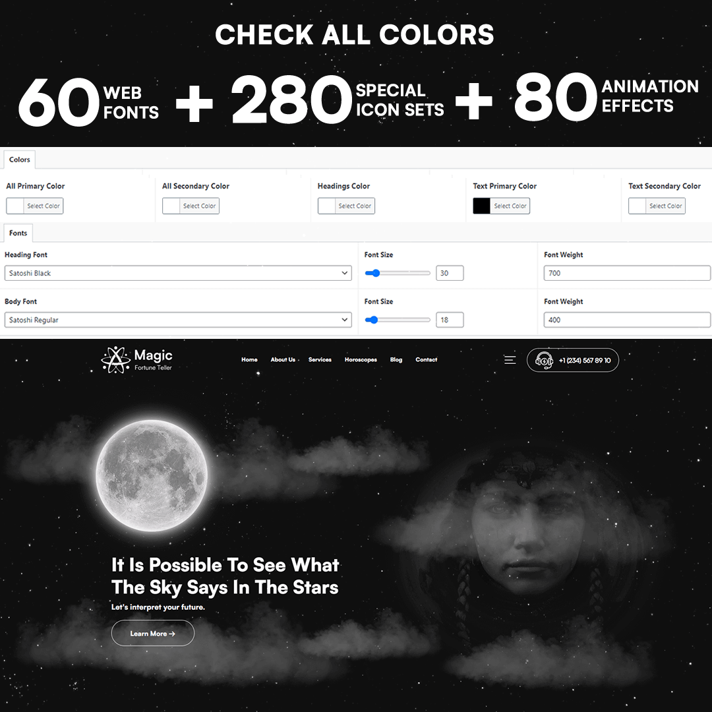Open the Heading Font dropdown

178,273
